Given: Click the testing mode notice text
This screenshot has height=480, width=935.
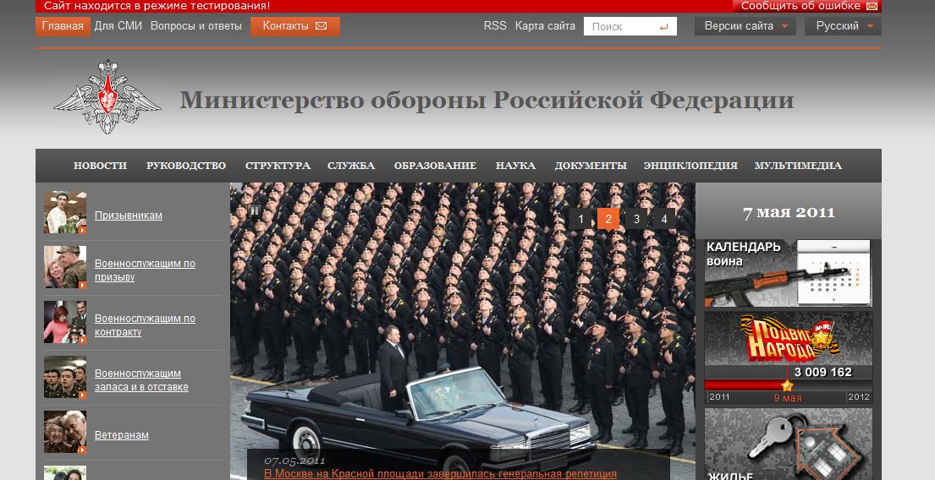Looking at the screenshot, I should 157,6.
